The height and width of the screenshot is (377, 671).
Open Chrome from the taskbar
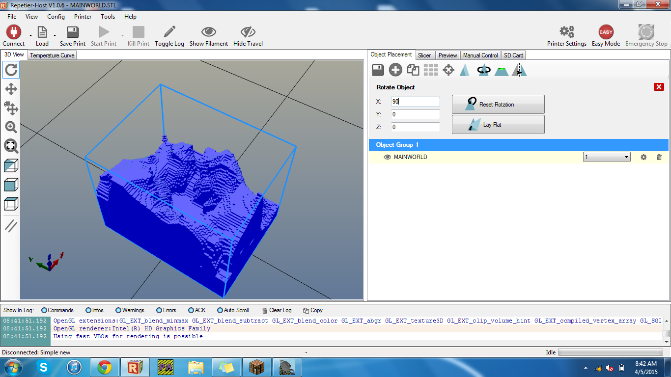pos(104,367)
